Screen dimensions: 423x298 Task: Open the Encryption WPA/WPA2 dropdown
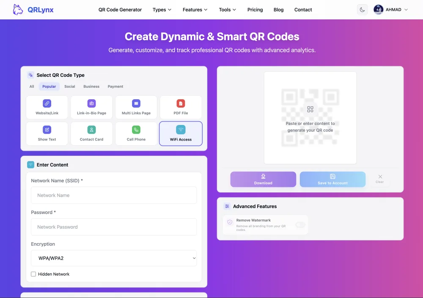click(x=114, y=258)
